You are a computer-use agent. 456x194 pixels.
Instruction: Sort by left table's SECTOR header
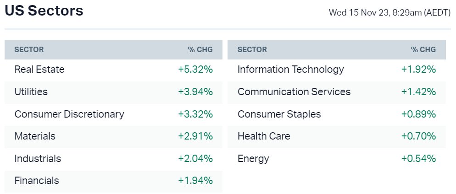point(29,50)
